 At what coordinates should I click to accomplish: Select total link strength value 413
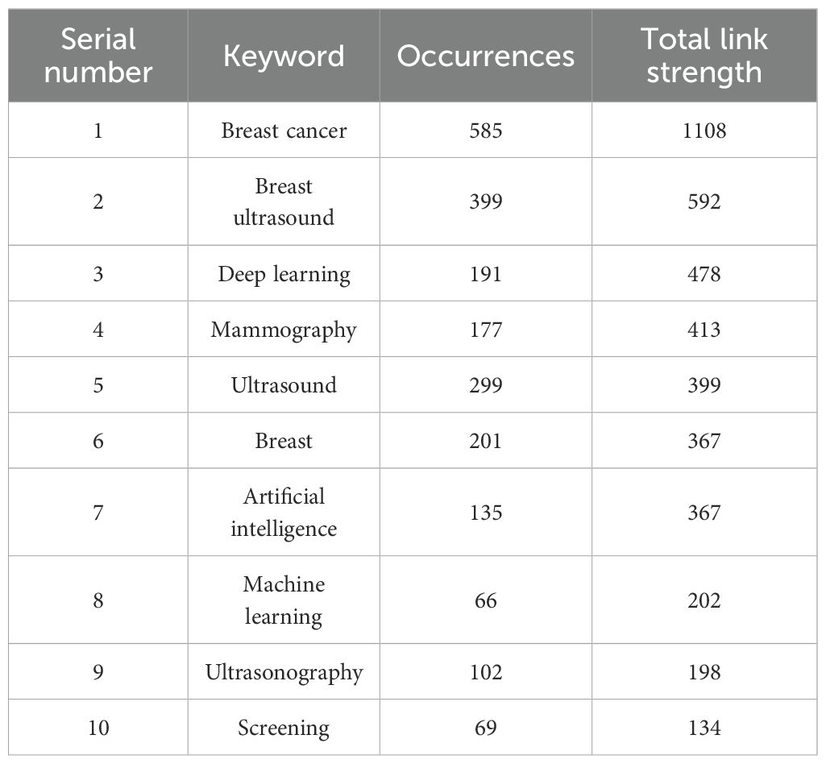tap(704, 330)
